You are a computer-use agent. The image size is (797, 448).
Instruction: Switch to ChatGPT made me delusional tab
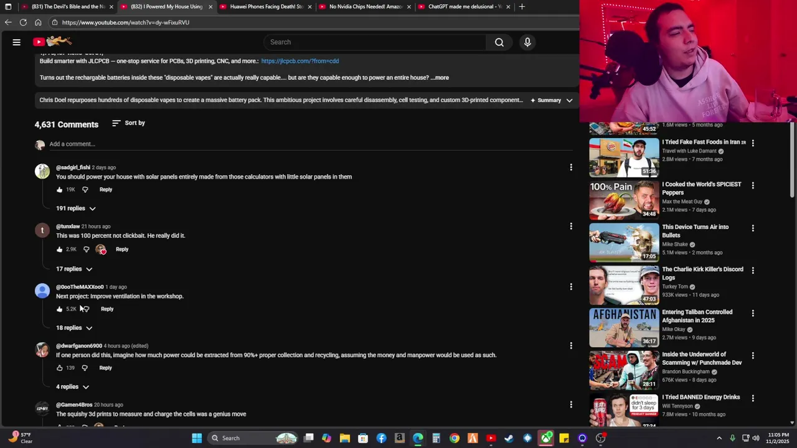pyautogui.click(x=465, y=7)
